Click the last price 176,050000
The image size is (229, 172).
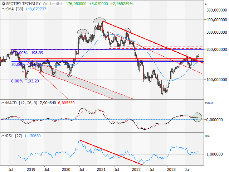coord(76,4)
